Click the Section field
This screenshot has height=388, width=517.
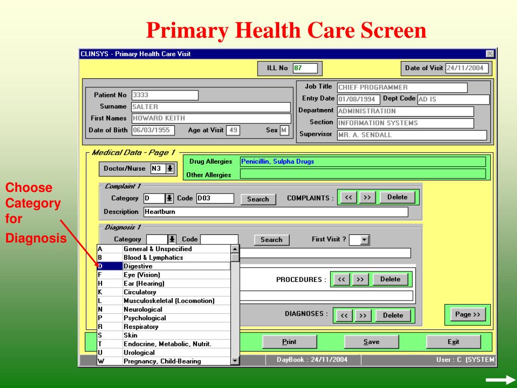[x=405, y=123]
